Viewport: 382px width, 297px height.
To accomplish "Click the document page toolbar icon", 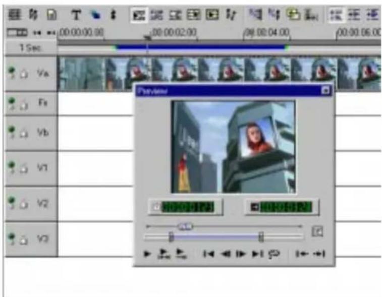I will click(51, 15).
